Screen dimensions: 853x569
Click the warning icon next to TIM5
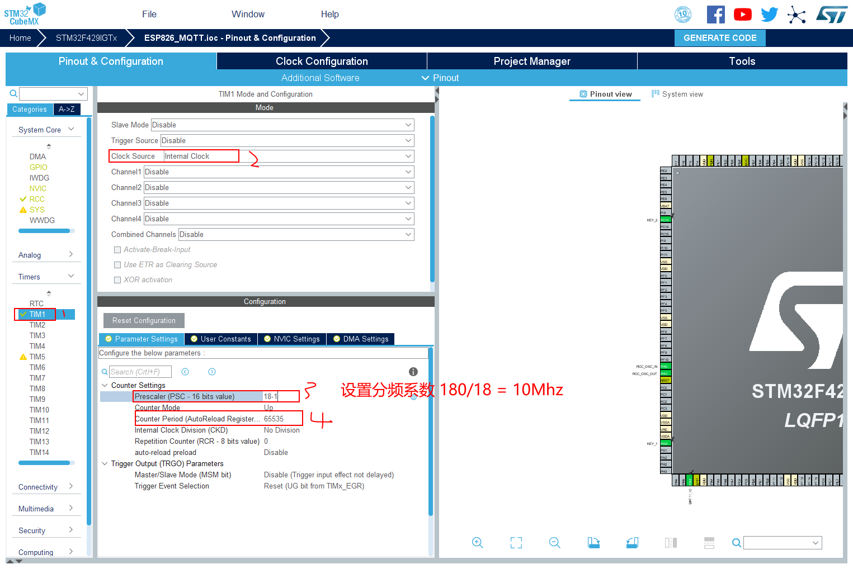(23, 357)
